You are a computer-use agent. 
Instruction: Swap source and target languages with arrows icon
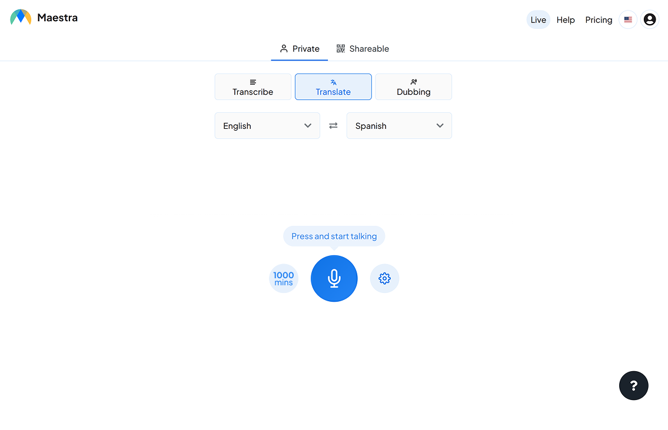[x=333, y=125]
